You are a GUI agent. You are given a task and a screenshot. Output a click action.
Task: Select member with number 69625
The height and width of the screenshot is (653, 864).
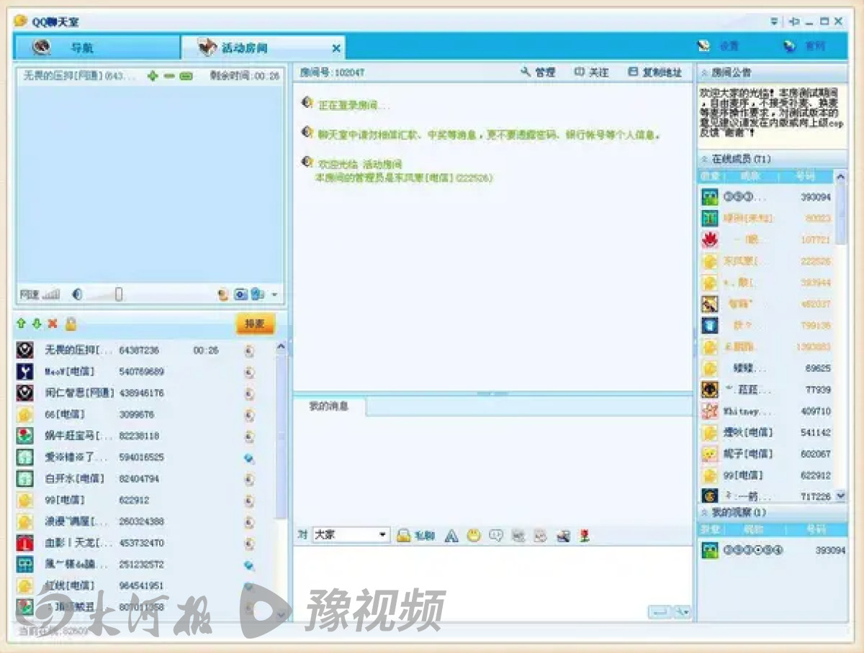766,368
